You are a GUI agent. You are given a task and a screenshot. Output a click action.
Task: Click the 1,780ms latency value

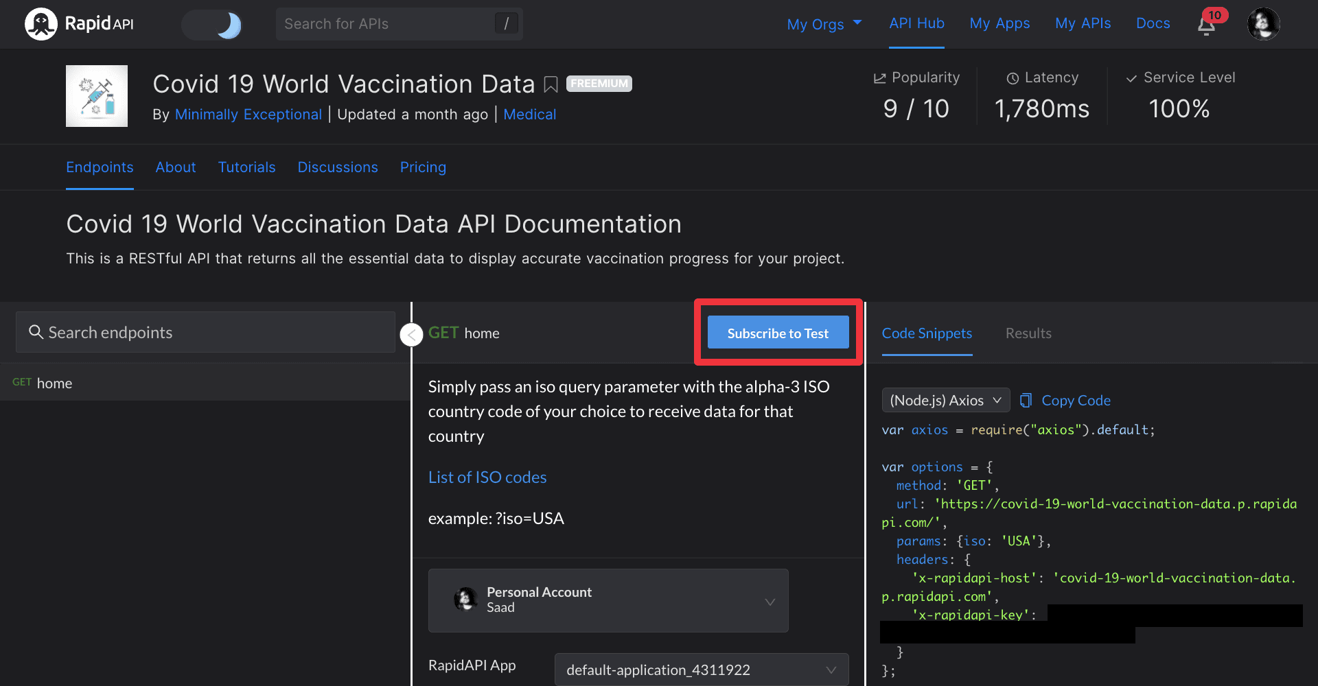pos(1042,108)
